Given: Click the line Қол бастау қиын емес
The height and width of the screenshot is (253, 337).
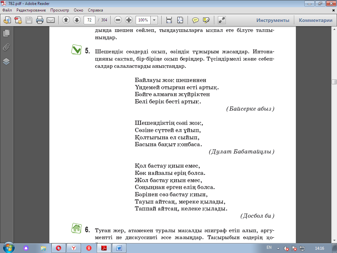Looking at the screenshot, I should tap(168, 166).
